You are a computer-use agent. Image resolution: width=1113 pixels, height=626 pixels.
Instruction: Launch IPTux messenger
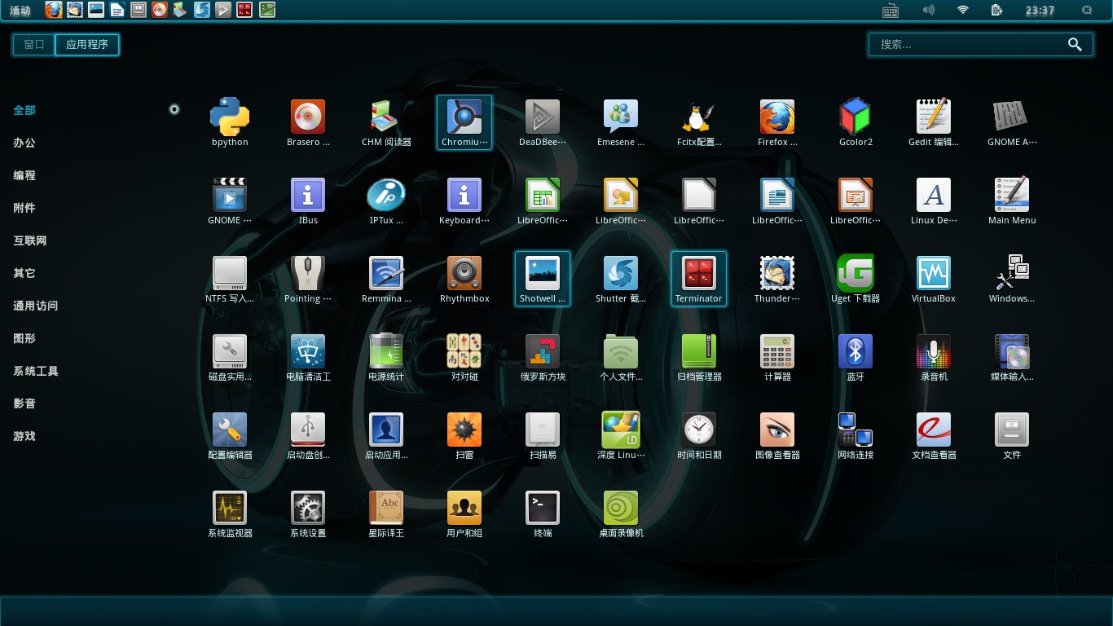[x=386, y=201]
